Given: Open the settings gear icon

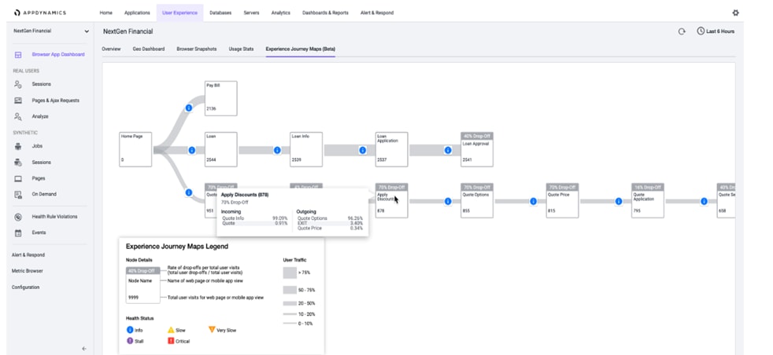Looking at the screenshot, I should (735, 13).
